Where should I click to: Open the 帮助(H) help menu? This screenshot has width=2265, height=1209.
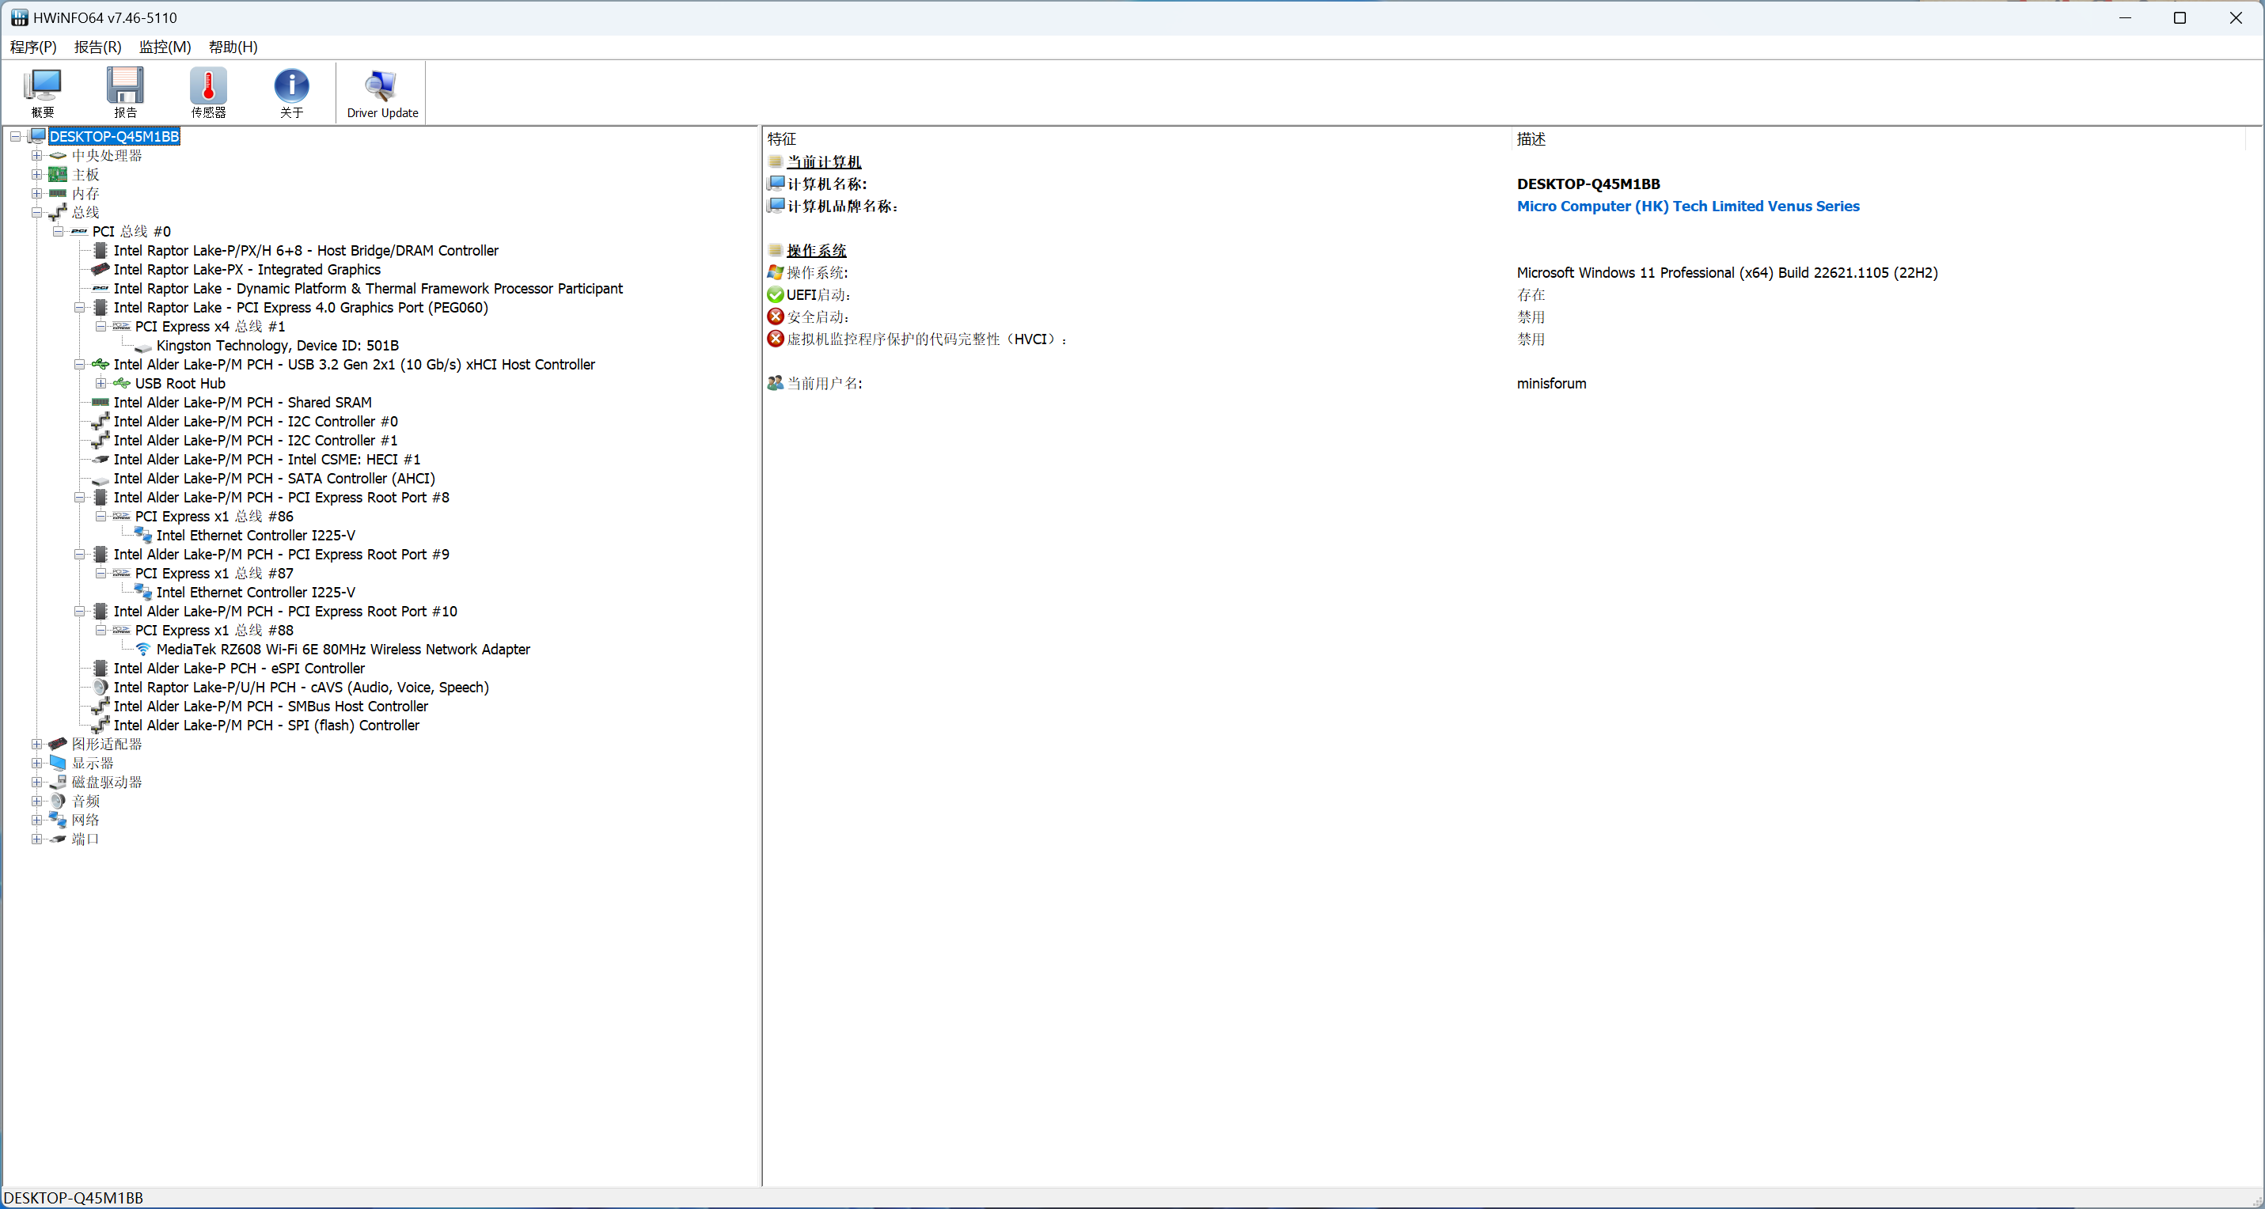click(233, 47)
